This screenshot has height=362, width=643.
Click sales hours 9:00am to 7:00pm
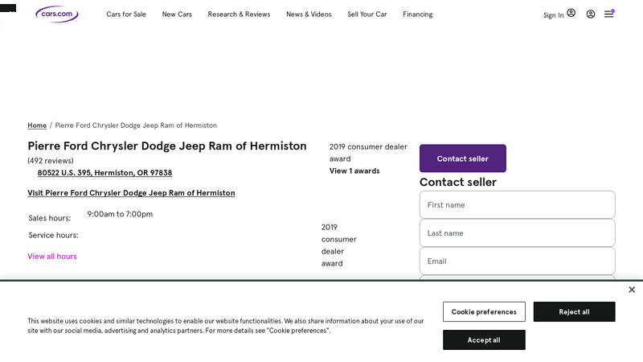(120, 214)
